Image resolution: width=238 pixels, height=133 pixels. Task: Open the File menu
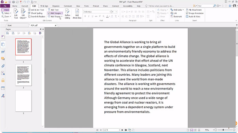click(x=5, y=6)
